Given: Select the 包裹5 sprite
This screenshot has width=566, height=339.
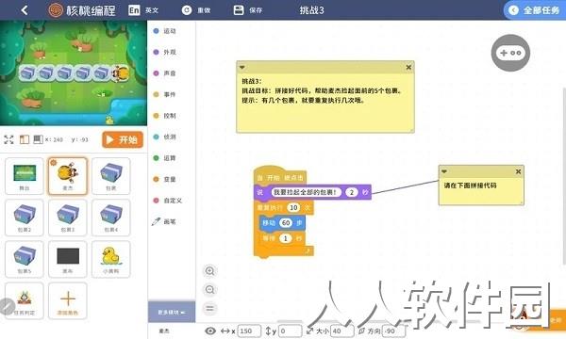Looking at the screenshot, I should click(x=25, y=259).
